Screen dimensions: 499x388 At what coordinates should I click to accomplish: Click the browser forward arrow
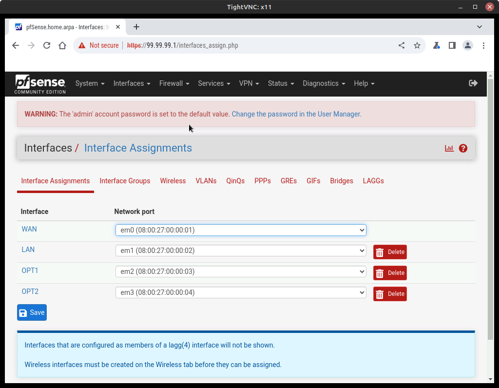[31, 45]
